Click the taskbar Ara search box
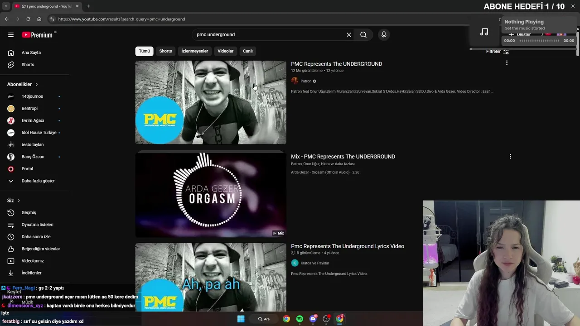Screen dimensions: 580x326 [x=264, y=319]
